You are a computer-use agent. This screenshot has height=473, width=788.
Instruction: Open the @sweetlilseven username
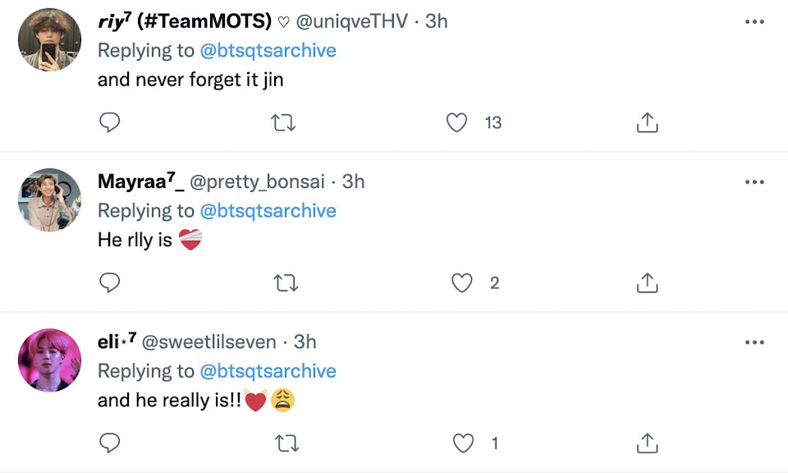coord(213,342)
